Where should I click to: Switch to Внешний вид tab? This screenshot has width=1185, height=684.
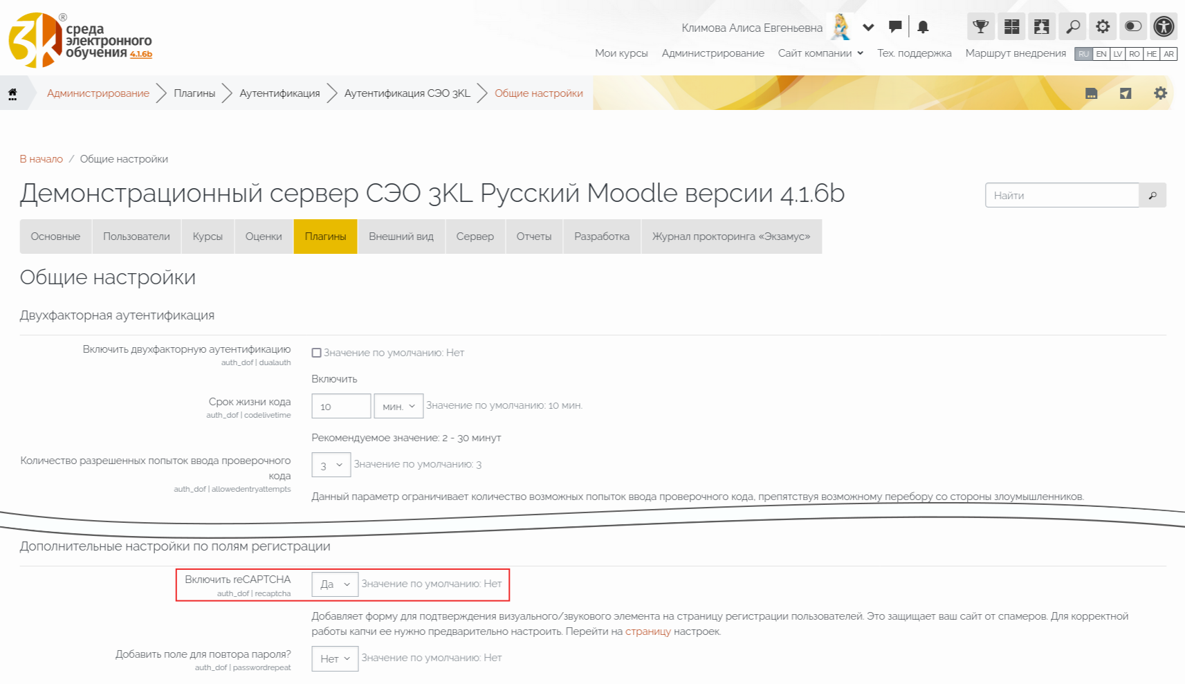401,237
